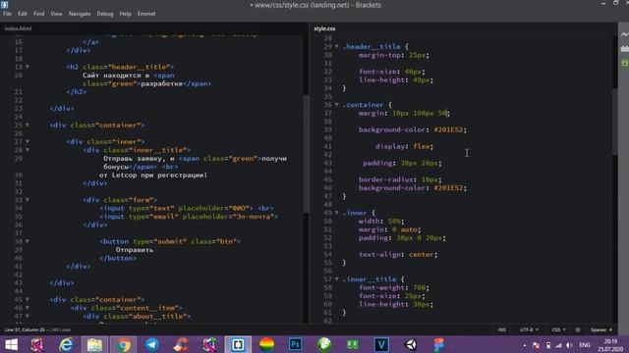Fold the form div at line 33

28,199
